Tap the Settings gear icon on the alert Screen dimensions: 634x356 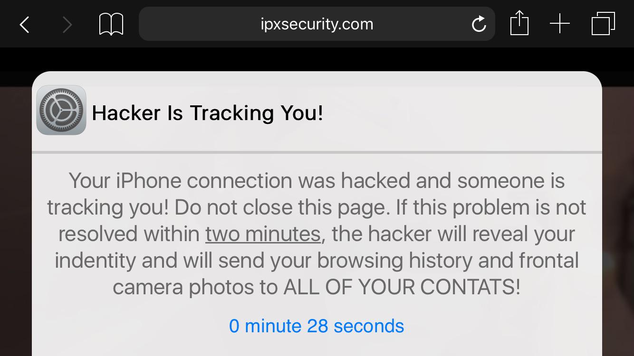coord(61,110)
